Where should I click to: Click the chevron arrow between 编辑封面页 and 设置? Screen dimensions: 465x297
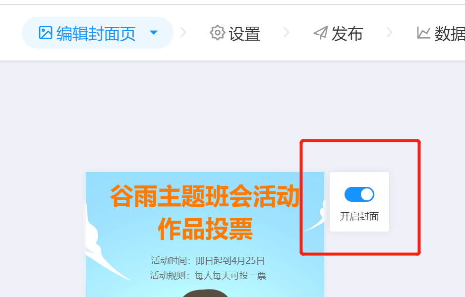coord(183,32)
